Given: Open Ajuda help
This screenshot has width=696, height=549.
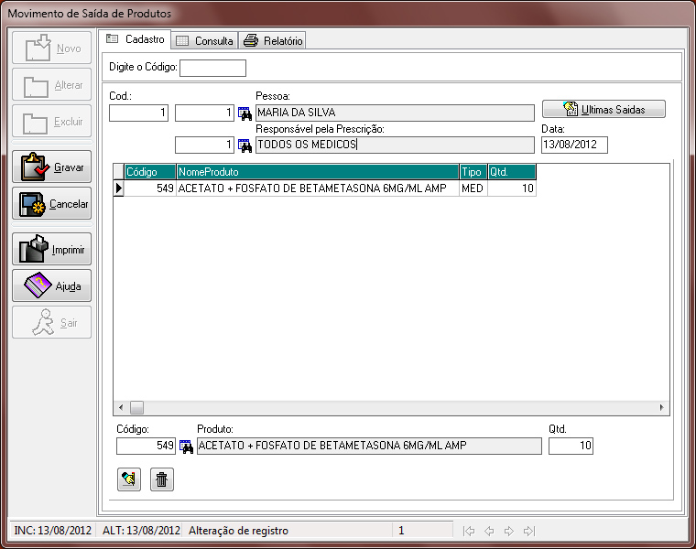Looking at the screenshot, I should click(x=51, y=285).
